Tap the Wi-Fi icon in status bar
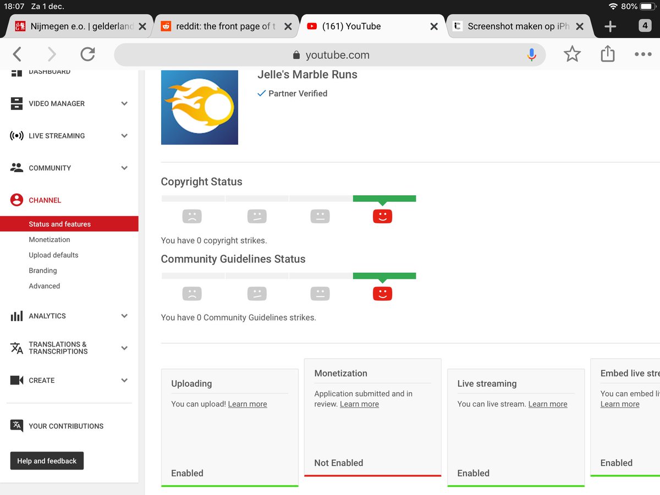The image size is (660, 495). tap(613, 6)
